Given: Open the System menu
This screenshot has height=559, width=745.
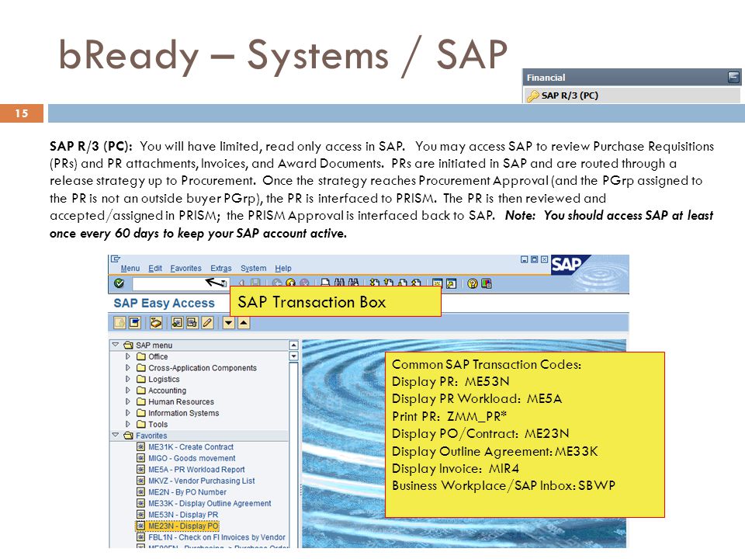Looking at the screenshot, I should [253, 268].
